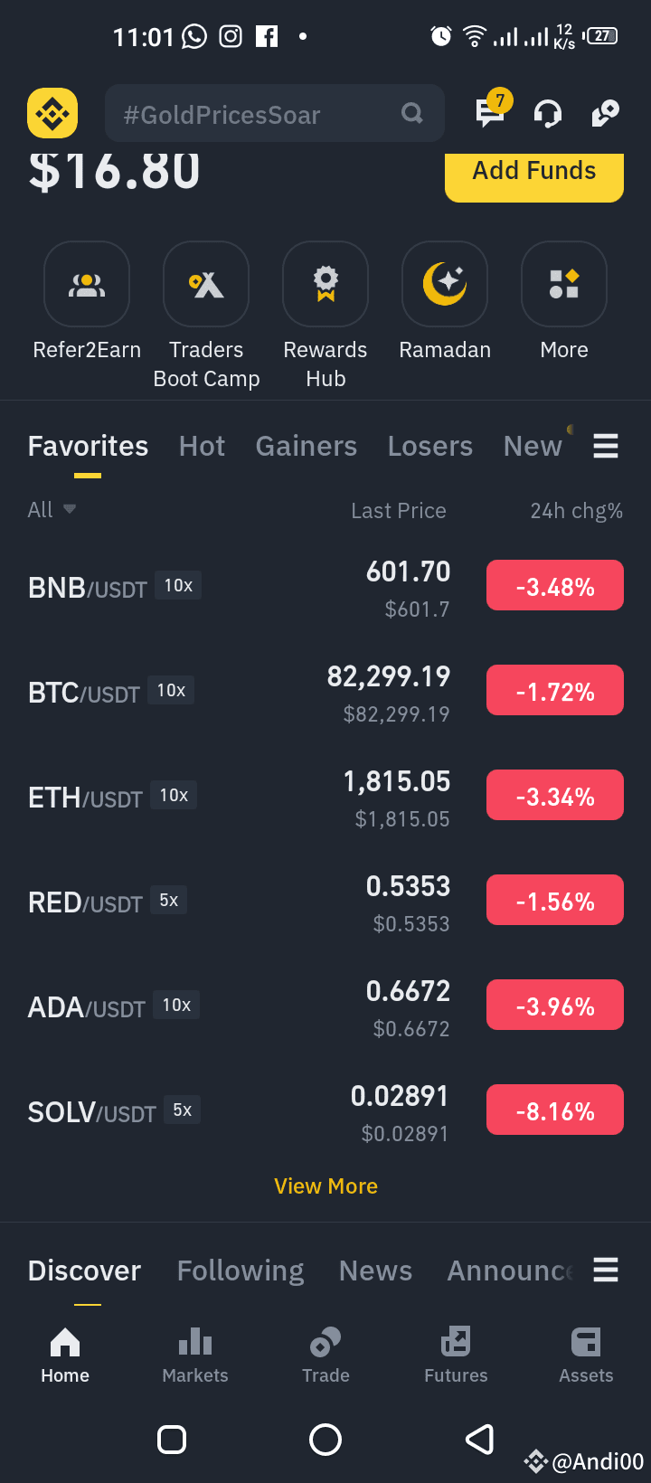Go to Futures in bottom navigation
Viewport: 651px width, 1483px height.
(x=456, y=1355)
